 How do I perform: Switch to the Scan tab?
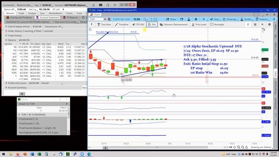42,14
